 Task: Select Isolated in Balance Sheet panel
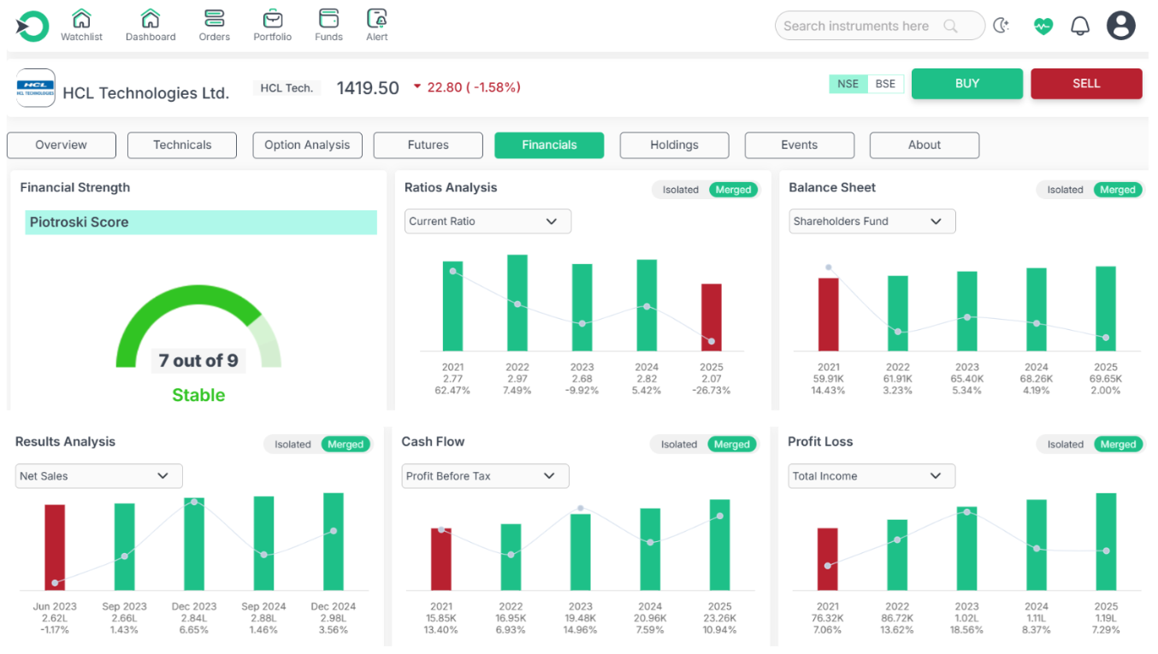1065,190
